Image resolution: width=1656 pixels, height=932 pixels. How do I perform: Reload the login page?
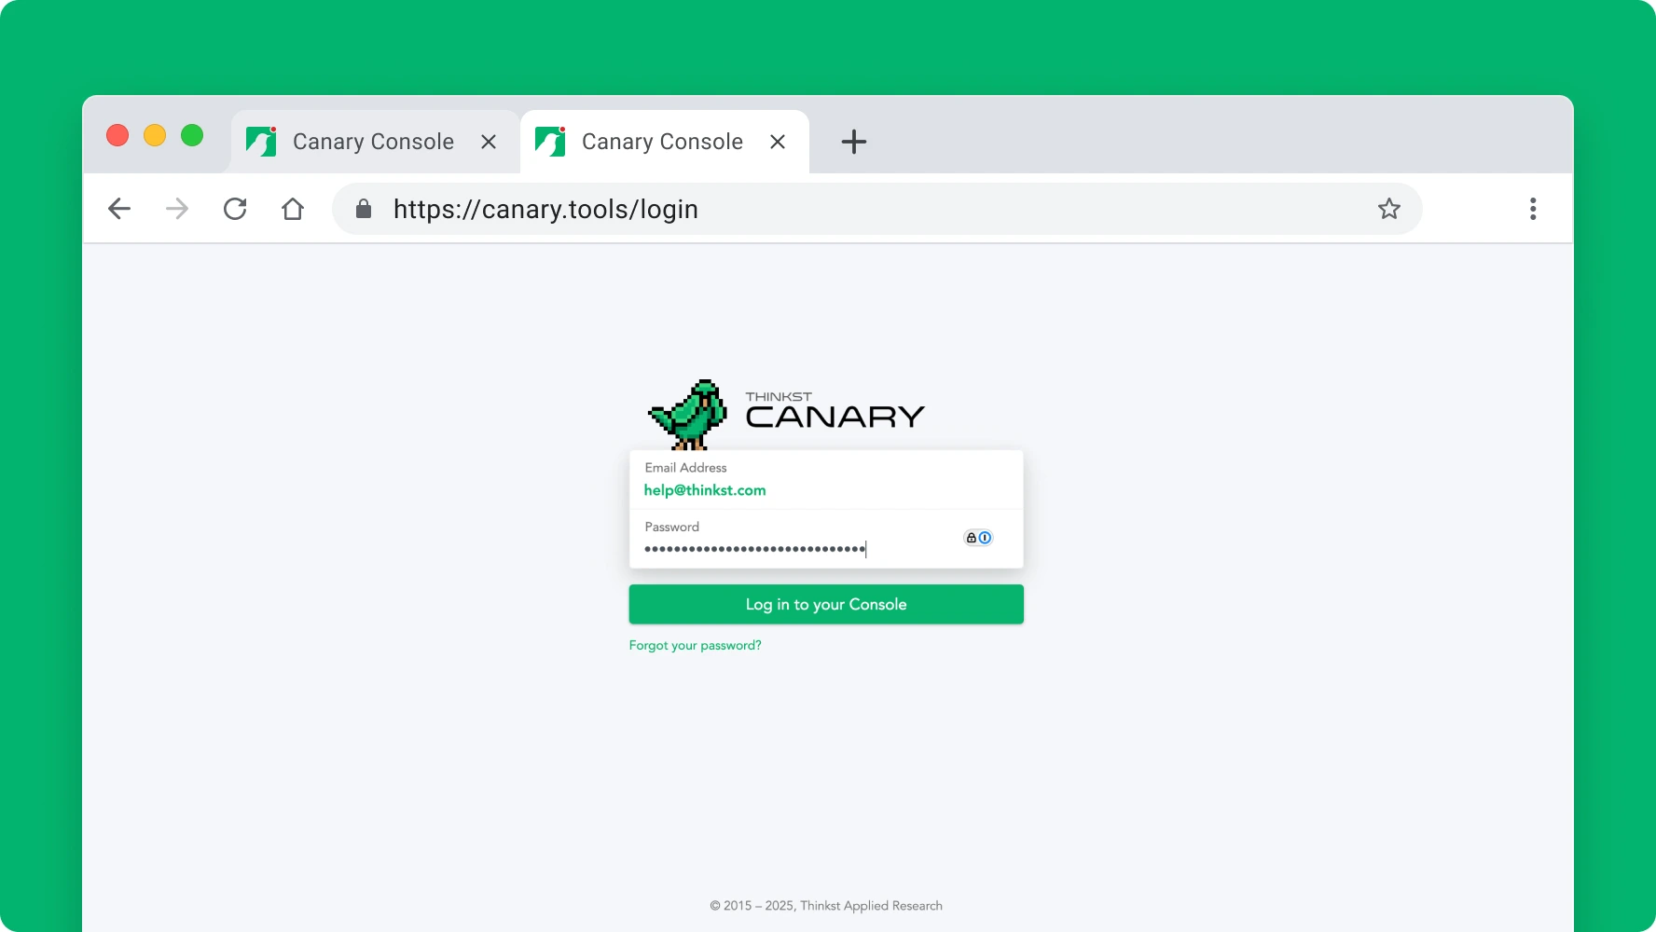235,209
